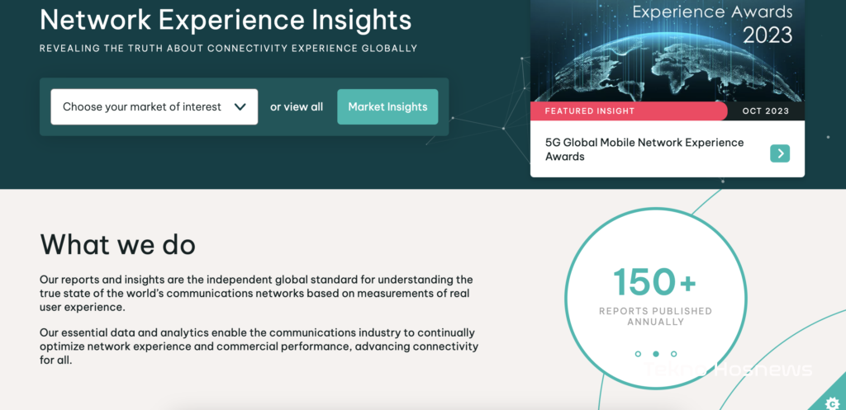Click the 'Reports Published Annually' caption
Screen dimensions: 846x410
tap(655, 316)
